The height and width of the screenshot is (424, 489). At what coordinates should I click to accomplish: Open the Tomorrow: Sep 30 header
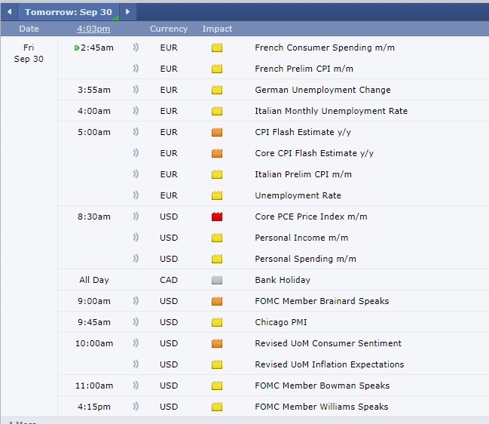[x=68, y=11]
